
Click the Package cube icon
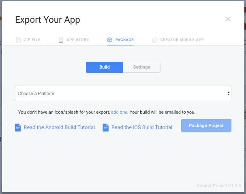109,40
